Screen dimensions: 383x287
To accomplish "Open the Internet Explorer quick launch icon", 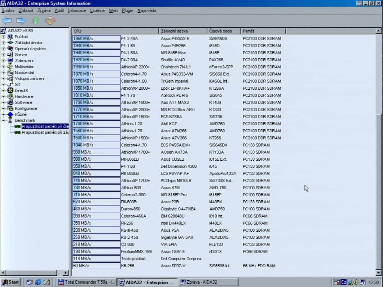I will click(38, 282).
